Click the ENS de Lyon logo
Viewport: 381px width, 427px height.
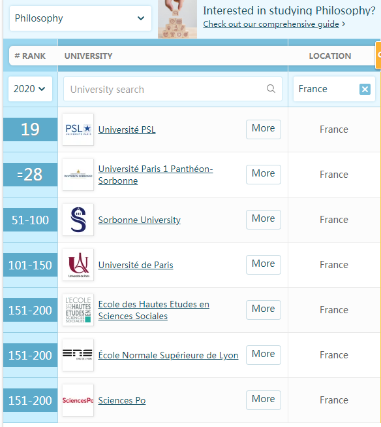point(78,355)
